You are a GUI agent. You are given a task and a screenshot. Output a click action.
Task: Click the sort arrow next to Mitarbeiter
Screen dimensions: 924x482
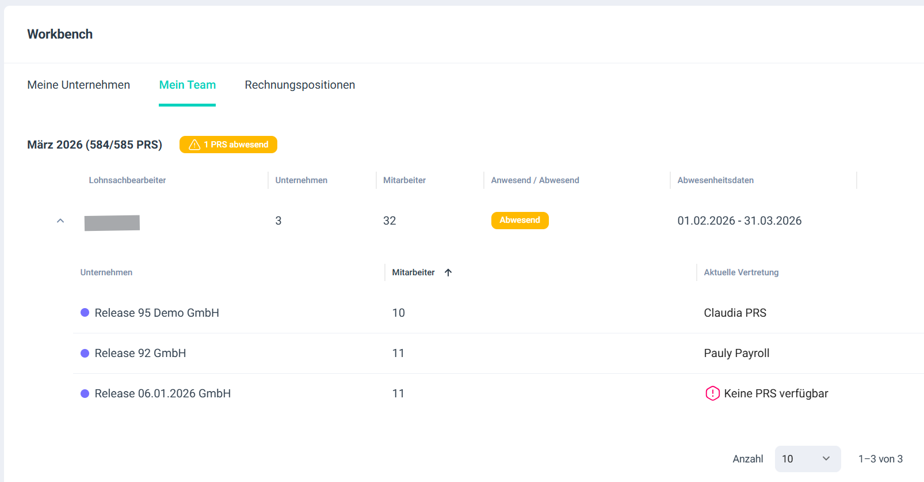click(x=448, y=272)
